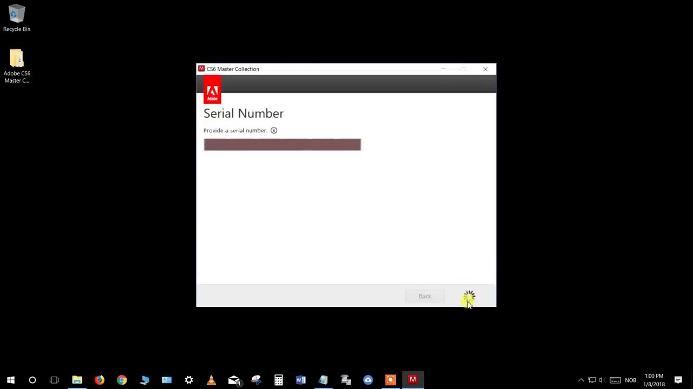The height and width of the screenshot is (389, 693).
Task: Open the Windows Start menu
Action: [11, 380]
